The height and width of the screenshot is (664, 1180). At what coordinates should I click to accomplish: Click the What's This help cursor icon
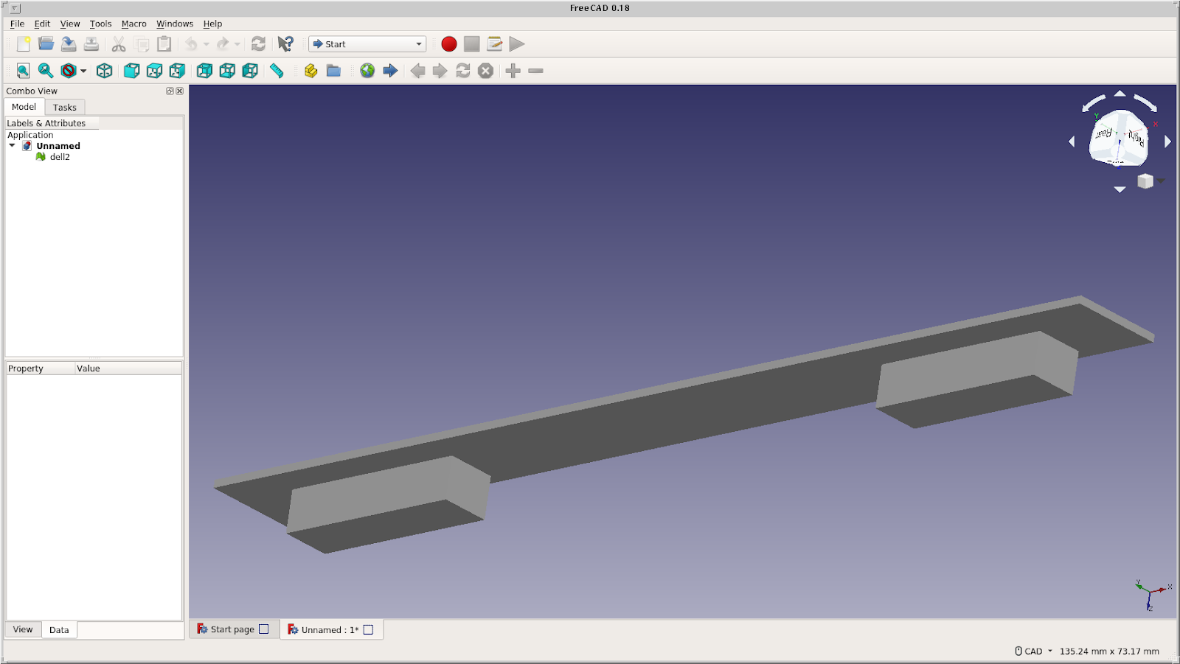pos(285,44)
